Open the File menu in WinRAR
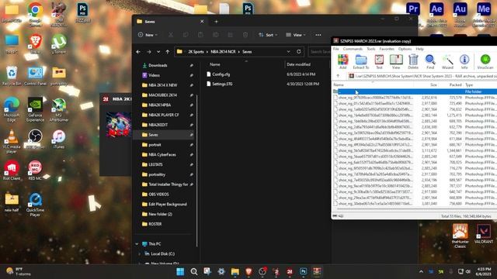 (336, 49)
